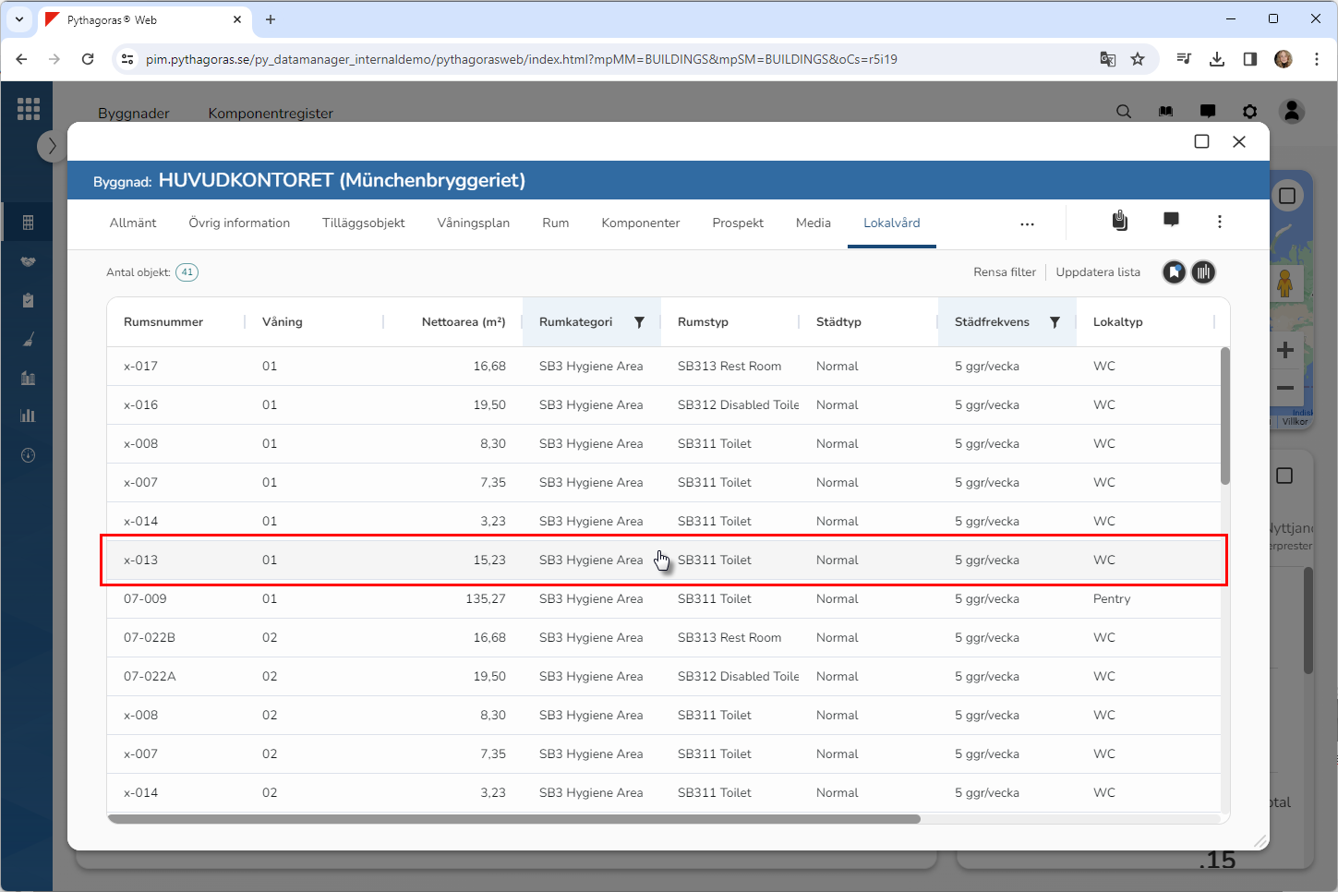Switch to the Komponenter tab
Image resolution: width=1338 pixels, height=892 pixels.
click(x=640, y=223)
